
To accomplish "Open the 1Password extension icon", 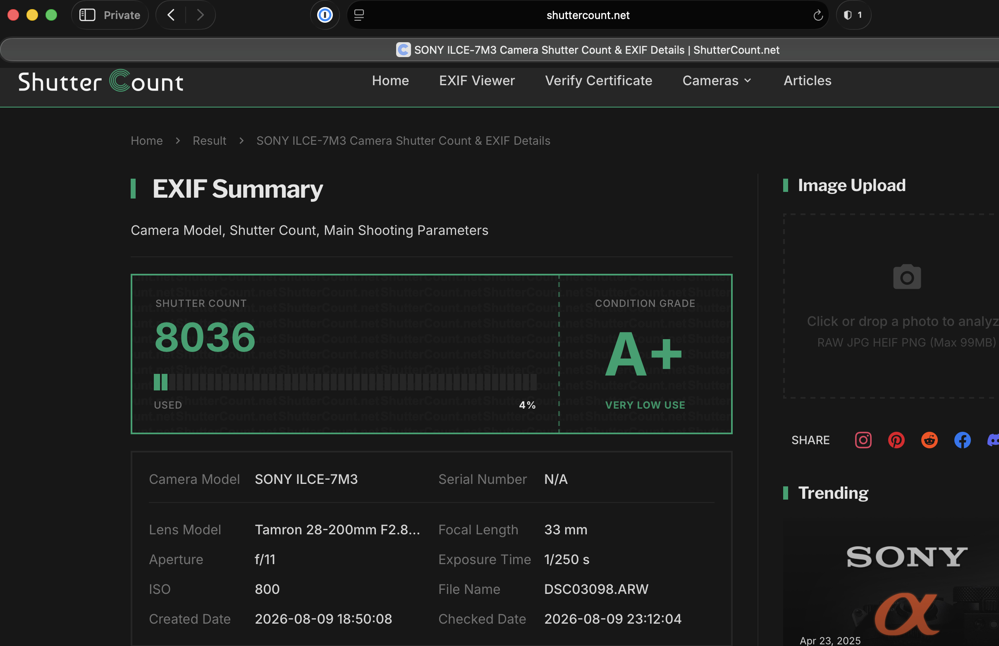I will point(325,15).
